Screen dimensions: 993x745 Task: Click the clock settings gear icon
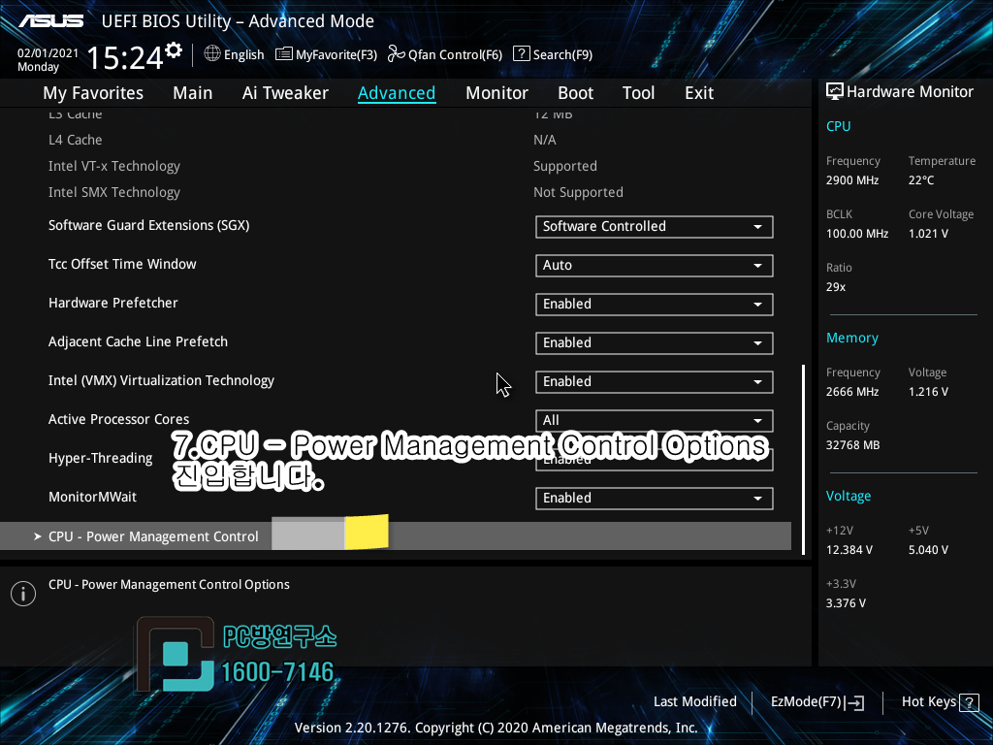pos(174,50)
